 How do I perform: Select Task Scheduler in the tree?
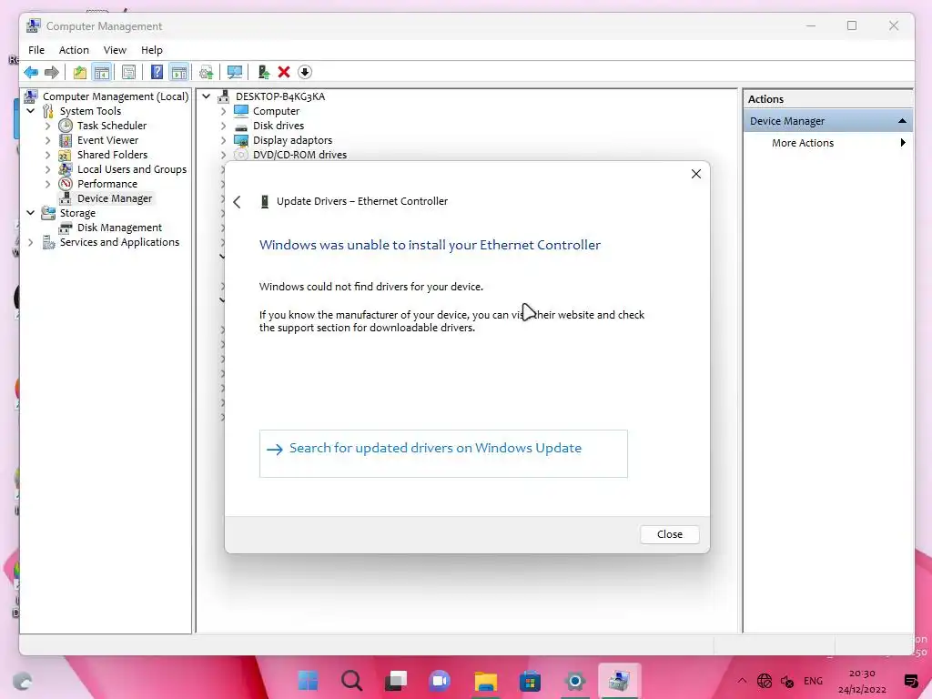(x=112, y=126)
